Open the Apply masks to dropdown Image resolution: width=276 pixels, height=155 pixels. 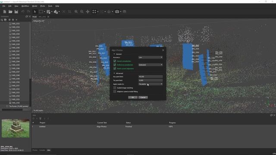click(x=151, y=84)
